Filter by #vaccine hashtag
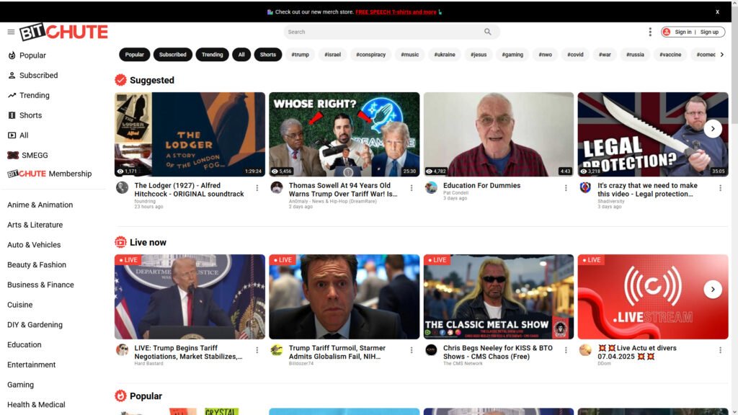 670,55
